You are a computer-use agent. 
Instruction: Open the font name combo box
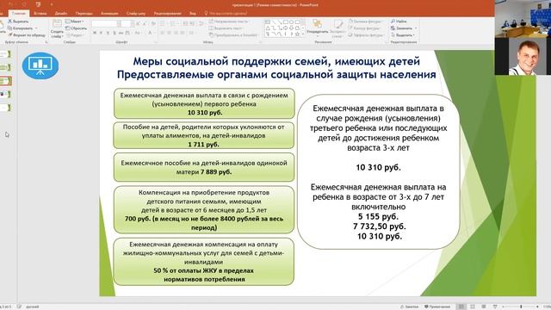point(105,23)
